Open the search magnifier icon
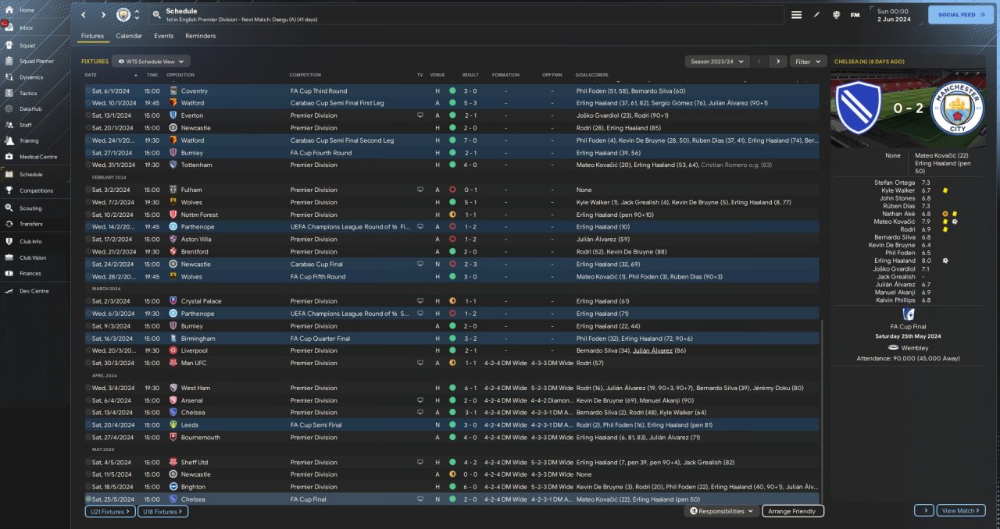 (x=156, y=15)
